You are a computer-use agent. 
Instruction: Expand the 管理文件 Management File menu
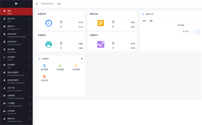(x=16, y=27)
